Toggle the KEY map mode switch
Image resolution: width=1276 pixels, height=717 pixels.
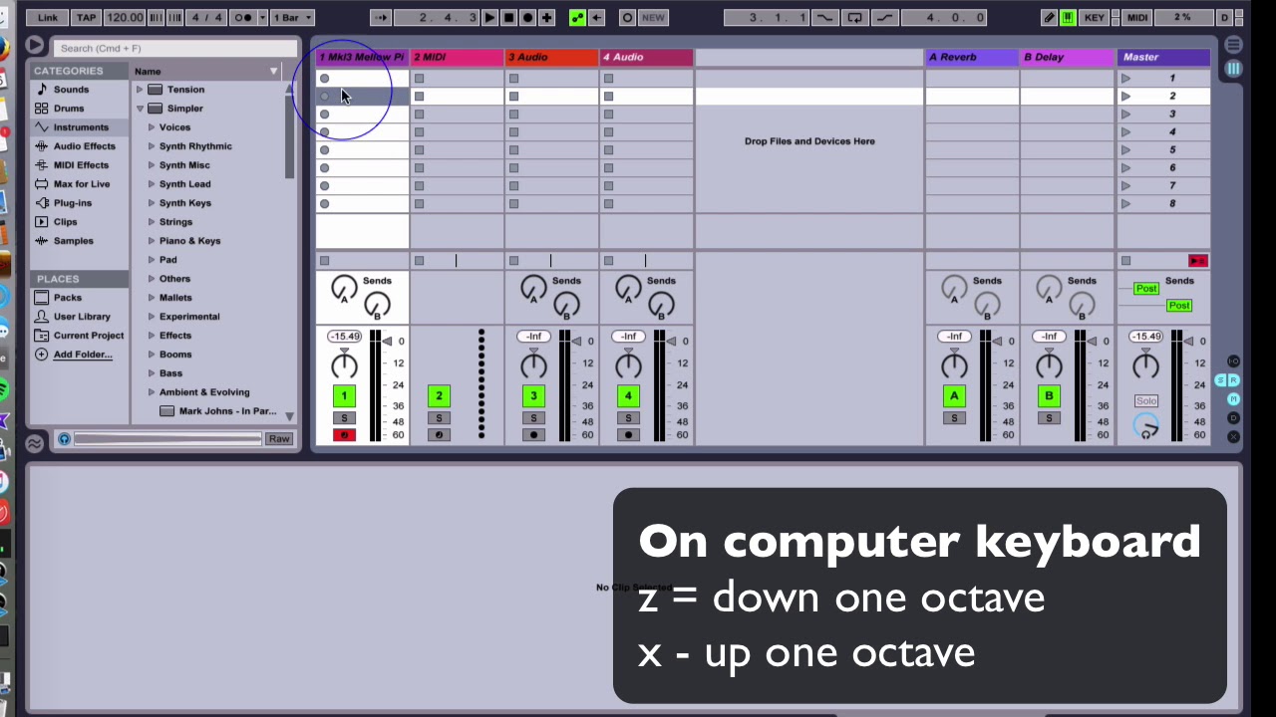(1094, 17)
